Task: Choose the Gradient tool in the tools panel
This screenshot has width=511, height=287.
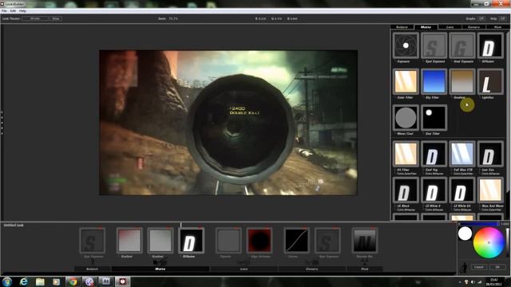Action: (462, 81)
